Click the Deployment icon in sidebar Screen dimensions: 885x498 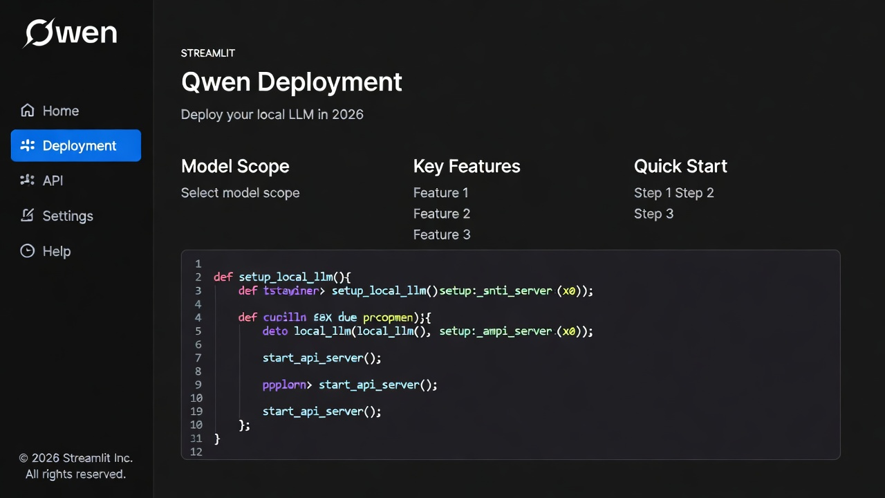click(28, 145)
